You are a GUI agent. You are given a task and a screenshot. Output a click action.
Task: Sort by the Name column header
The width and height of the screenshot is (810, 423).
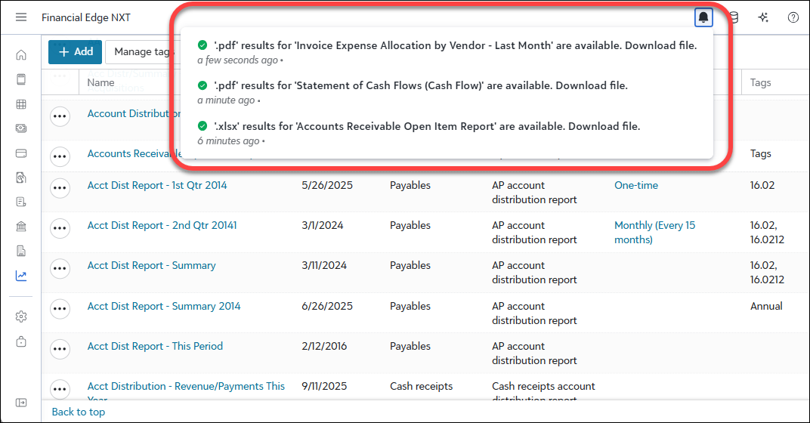point(100,82)
